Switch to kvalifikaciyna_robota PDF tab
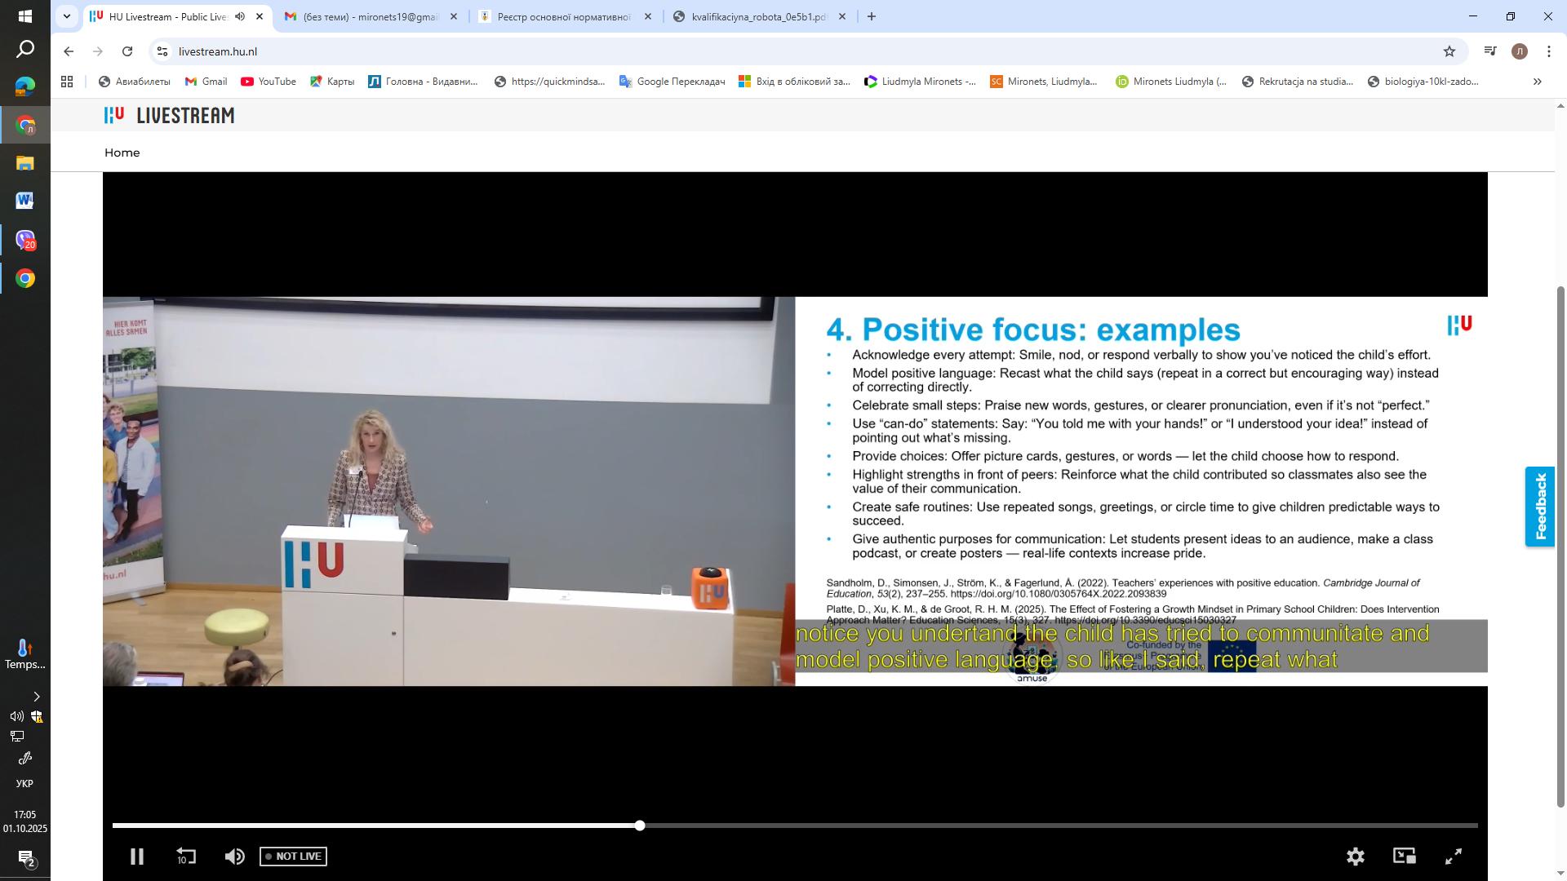The width and height of the screenshot is (1567, 881). [757, 16]
